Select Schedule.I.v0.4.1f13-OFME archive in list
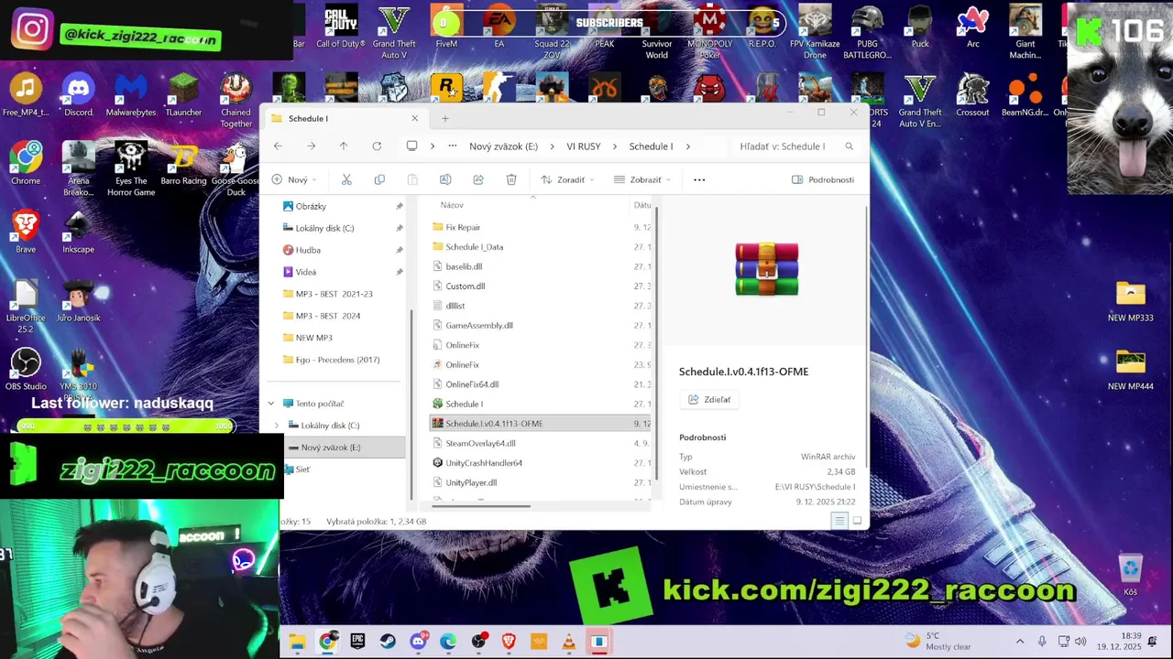The image size is (1173, 659). [x=540, y=424]
